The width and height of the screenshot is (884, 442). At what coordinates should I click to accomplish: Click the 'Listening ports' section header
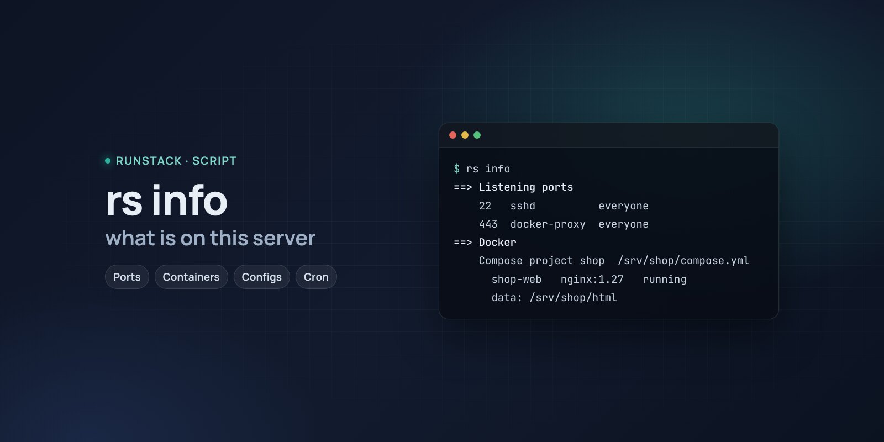[525, 187]
